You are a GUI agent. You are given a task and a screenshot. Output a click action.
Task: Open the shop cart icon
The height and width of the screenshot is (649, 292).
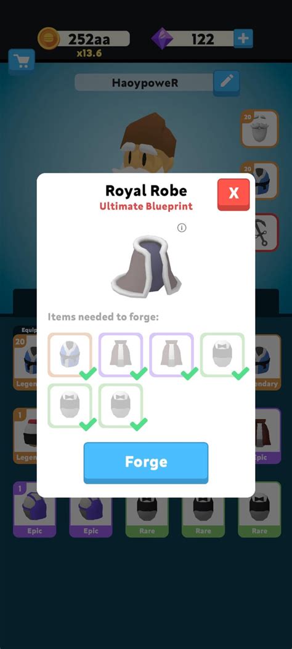point(22,61)
